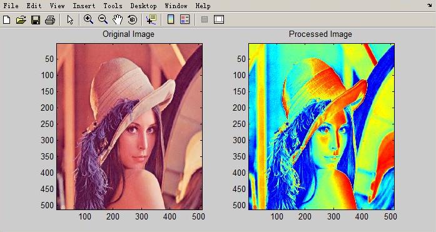436x232 pixels.
Task: Click the Show Plot Tools and dock figure icon
Action: (219, 19)
